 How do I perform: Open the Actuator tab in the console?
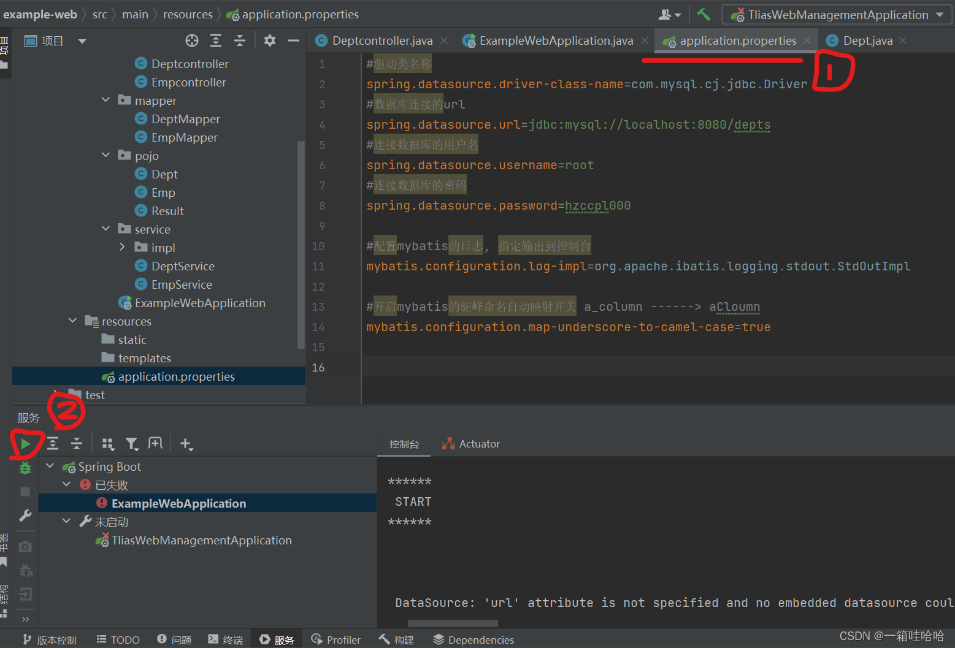(x=470, y=443)
